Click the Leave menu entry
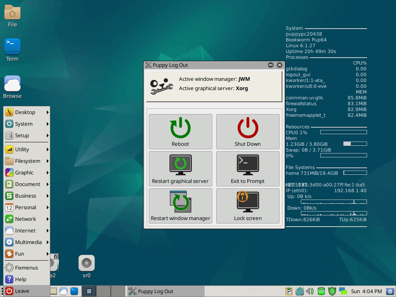 [x=27, y=291]
